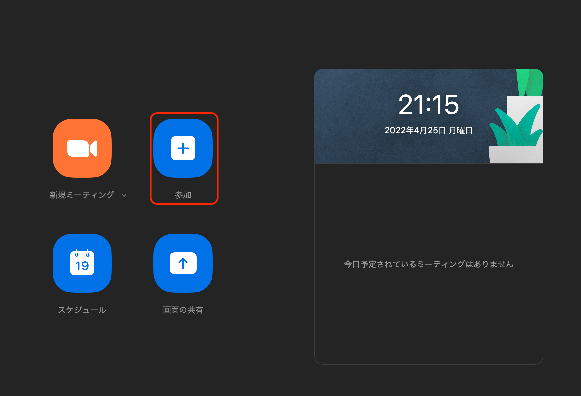Start a new meeting with orange camera icon
This screenshot has height=396, width=581.
coord(82,148)
